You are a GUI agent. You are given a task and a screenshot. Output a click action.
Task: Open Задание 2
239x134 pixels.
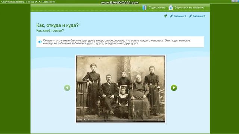(x=199, y=16)
